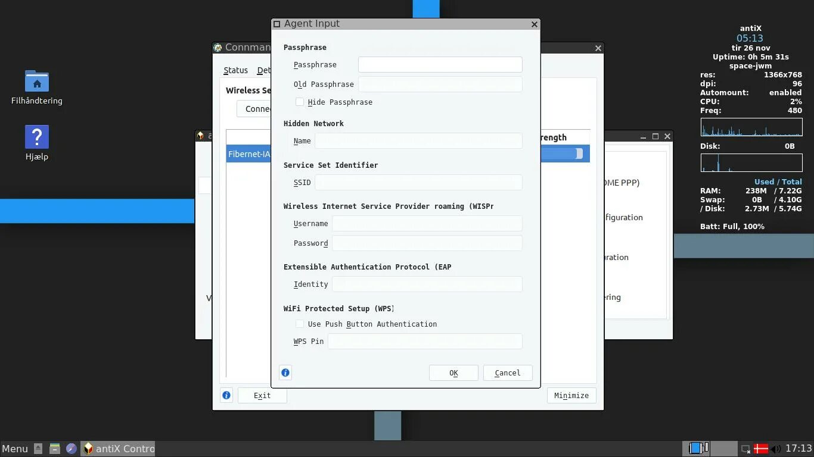Click the antiX Control Centre taskbar button
The image size is (814, 457).
(x=118, y=449)
